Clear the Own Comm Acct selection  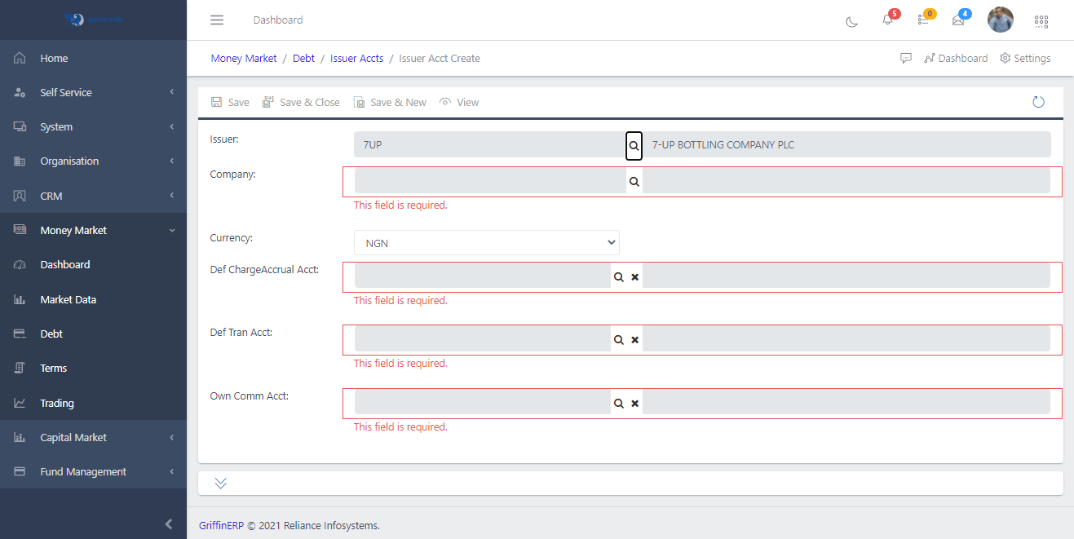click(x=634, y=402)
